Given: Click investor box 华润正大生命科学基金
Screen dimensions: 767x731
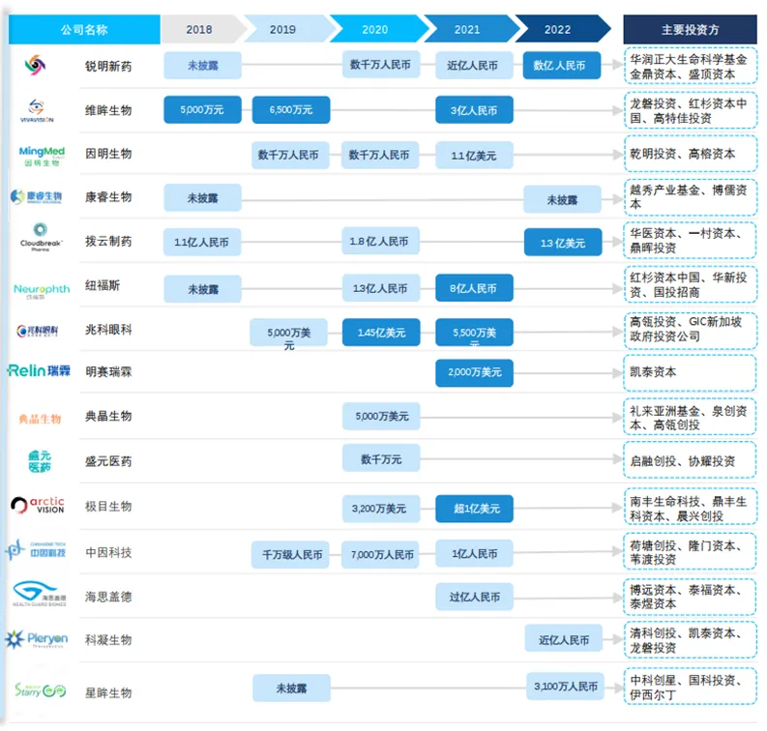Looking at the screenshot, I should click(691, 66).
